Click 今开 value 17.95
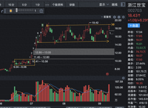This screenshot has width=148, height=108. coord(139,36)
